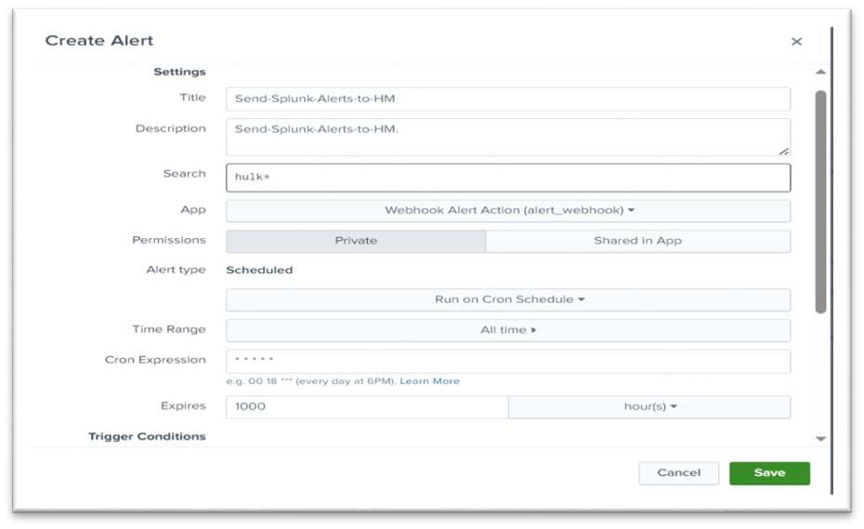Click the Trigger Conditions heading
864x529 pixels.
(x=147, y=436)
